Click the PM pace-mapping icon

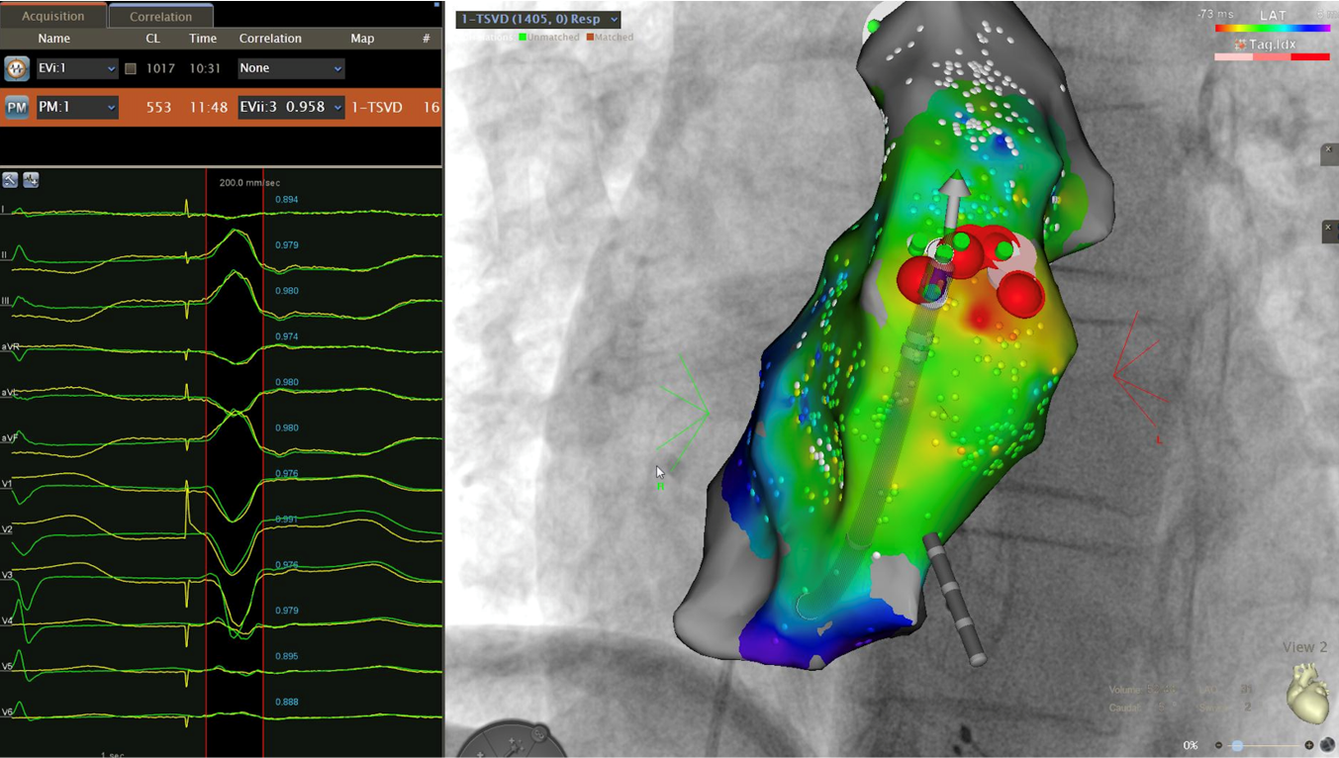click(x=16, y=107)
